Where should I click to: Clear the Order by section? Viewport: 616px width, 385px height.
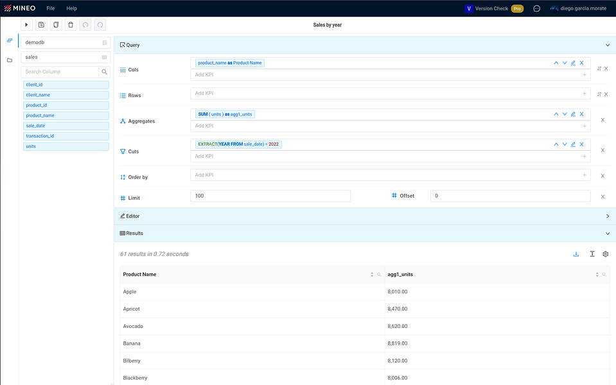coord(603,176)
